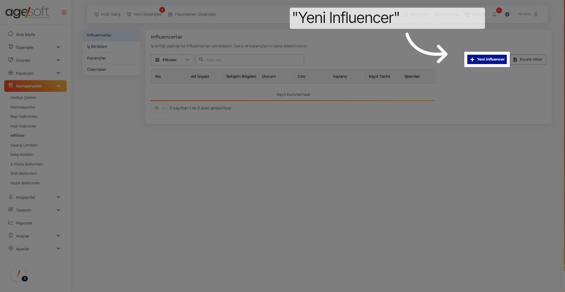Viewport: 565px width, 292px height.
Task: Sort by Kayıt Tarihi column header
Action: [x=383, y=76]
